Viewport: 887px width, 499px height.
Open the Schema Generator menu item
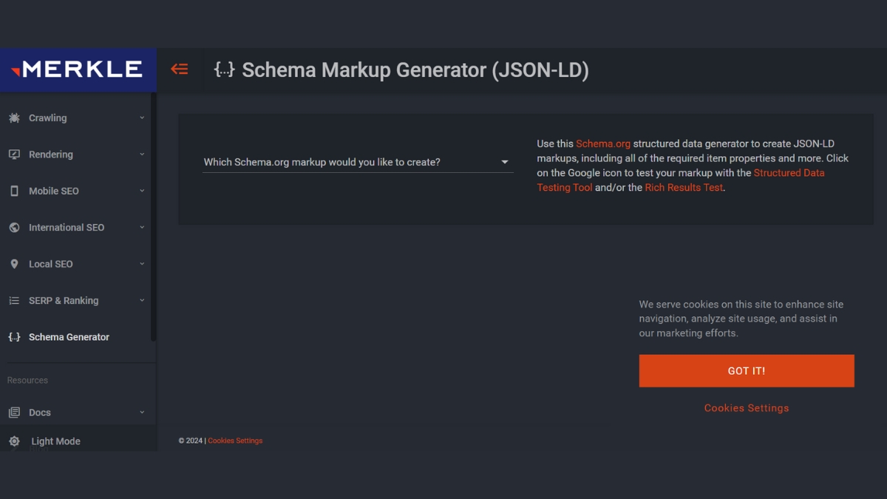69,337
